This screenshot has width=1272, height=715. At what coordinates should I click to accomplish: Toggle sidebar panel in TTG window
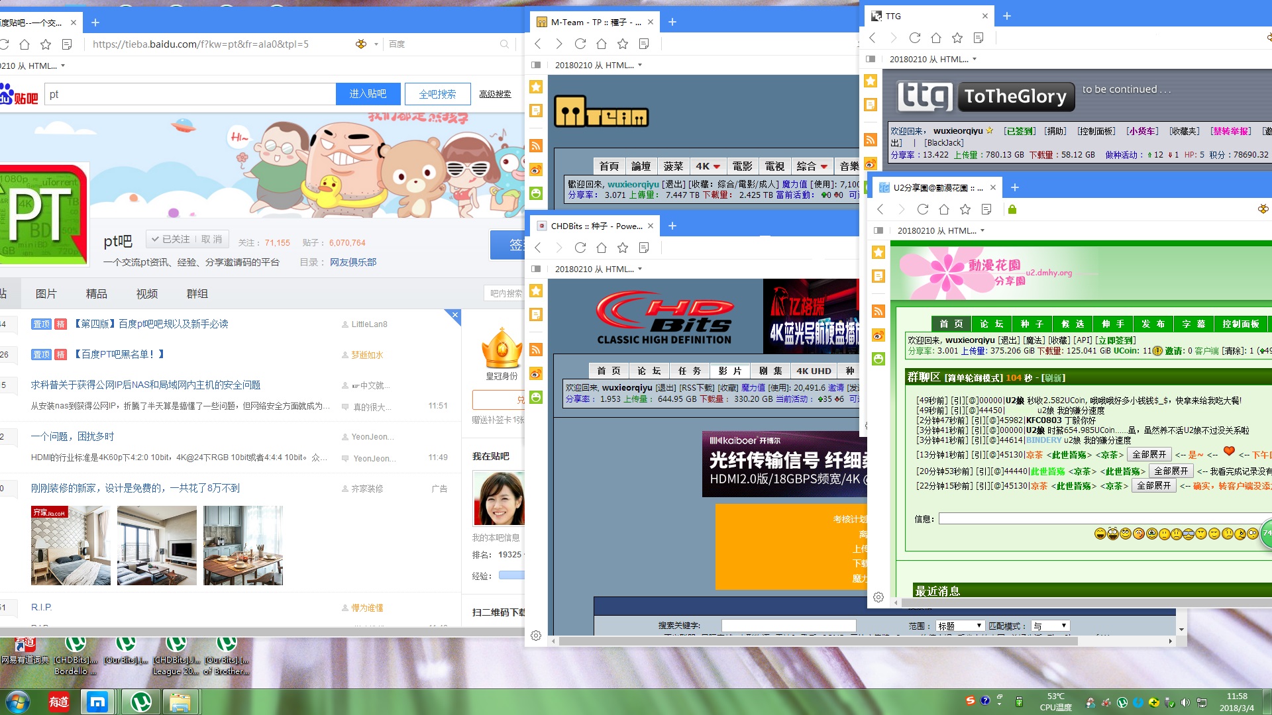pyautogui.click(x=871, y=59)
